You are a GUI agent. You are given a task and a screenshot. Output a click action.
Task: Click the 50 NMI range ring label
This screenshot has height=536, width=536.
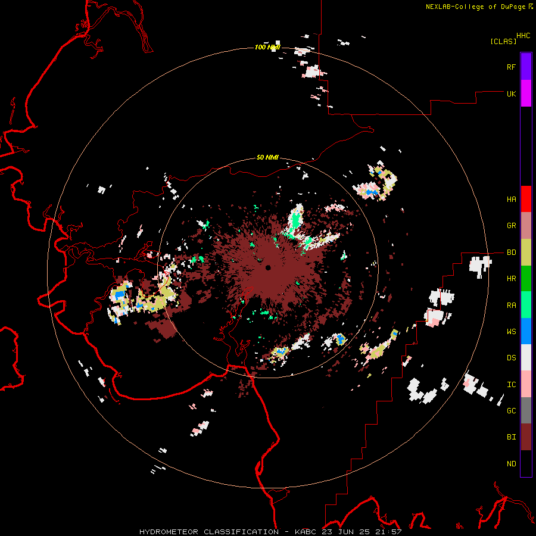tap(267, 157)
